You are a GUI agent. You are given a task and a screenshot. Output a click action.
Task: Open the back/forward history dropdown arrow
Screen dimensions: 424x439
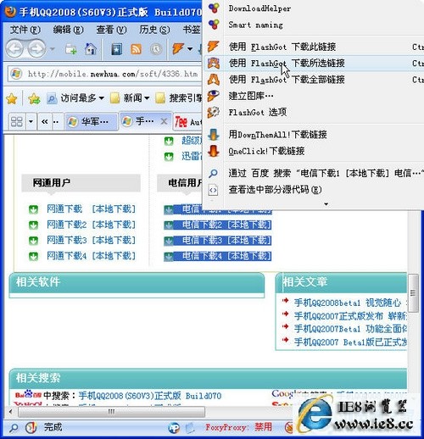tap(53, 49)
